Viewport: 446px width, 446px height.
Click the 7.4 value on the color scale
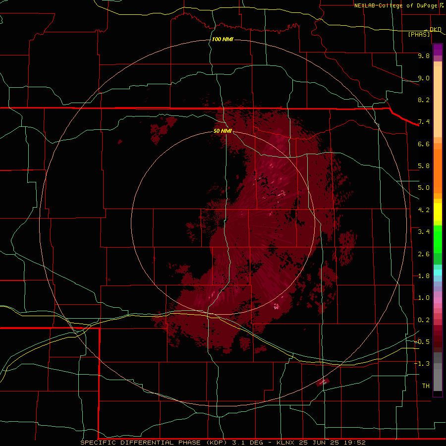[424, 122]
